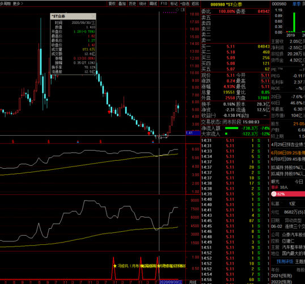Click the diamond icon above chart

[x=177, y=10]
